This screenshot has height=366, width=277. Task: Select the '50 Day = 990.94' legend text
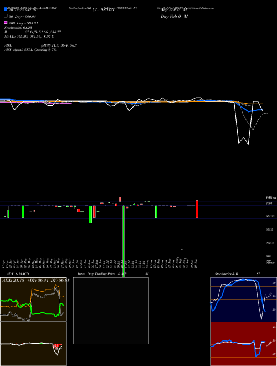click(22, 17)
